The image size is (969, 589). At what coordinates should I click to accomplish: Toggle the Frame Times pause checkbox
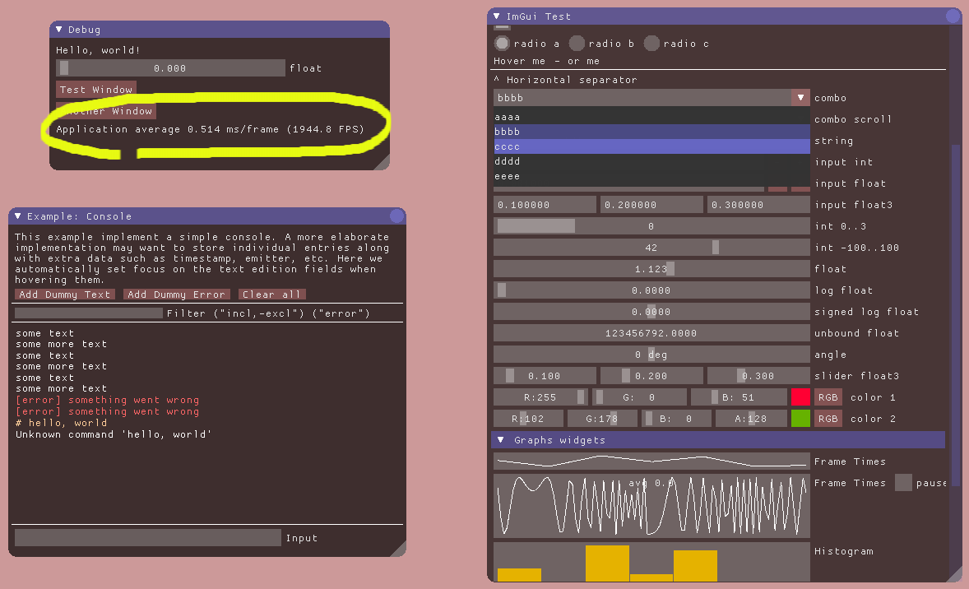[x=903, y=483]
